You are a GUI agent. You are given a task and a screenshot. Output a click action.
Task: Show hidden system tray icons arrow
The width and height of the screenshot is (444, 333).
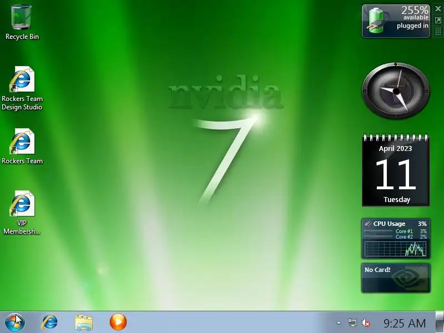point(339,322)
